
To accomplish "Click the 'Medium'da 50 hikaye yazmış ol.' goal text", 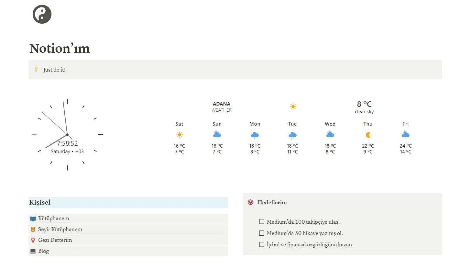I will click(305, 233).
